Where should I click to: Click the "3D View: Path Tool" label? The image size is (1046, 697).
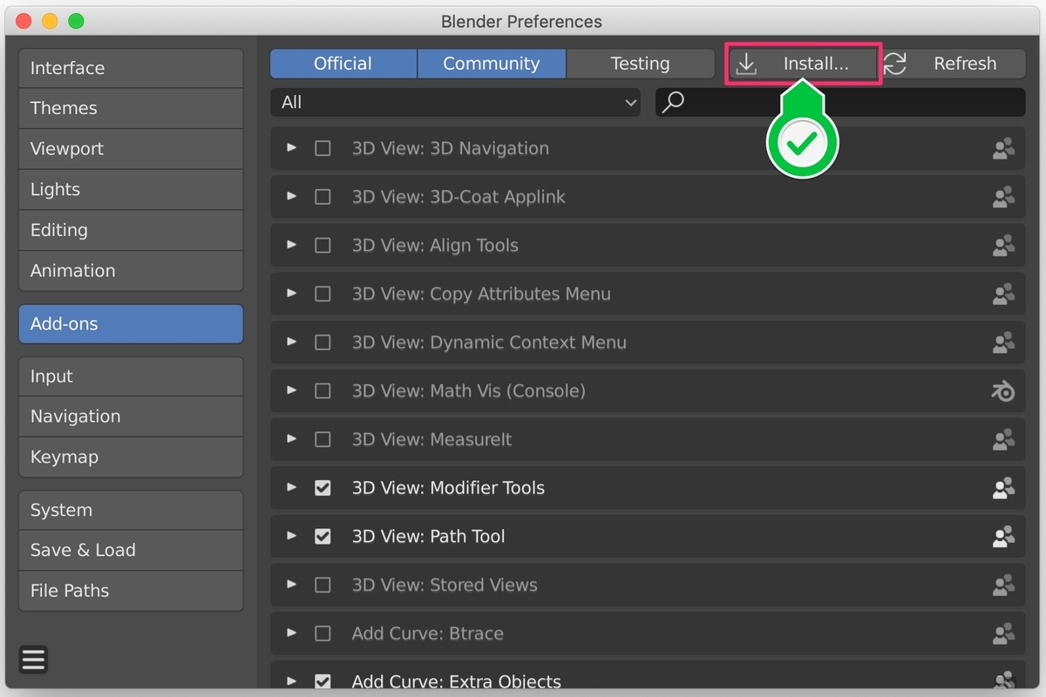coord(428,537)
